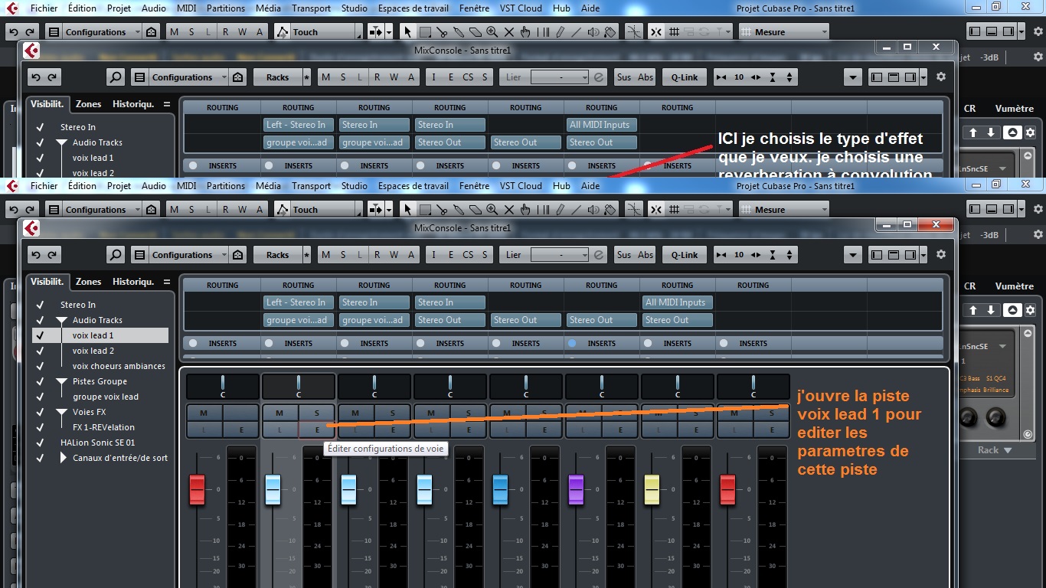Viewport: 1046px width, 588px height.
Task: Open the MIDI menu in the upper menu bar
Action: click(x=186, y=8)
